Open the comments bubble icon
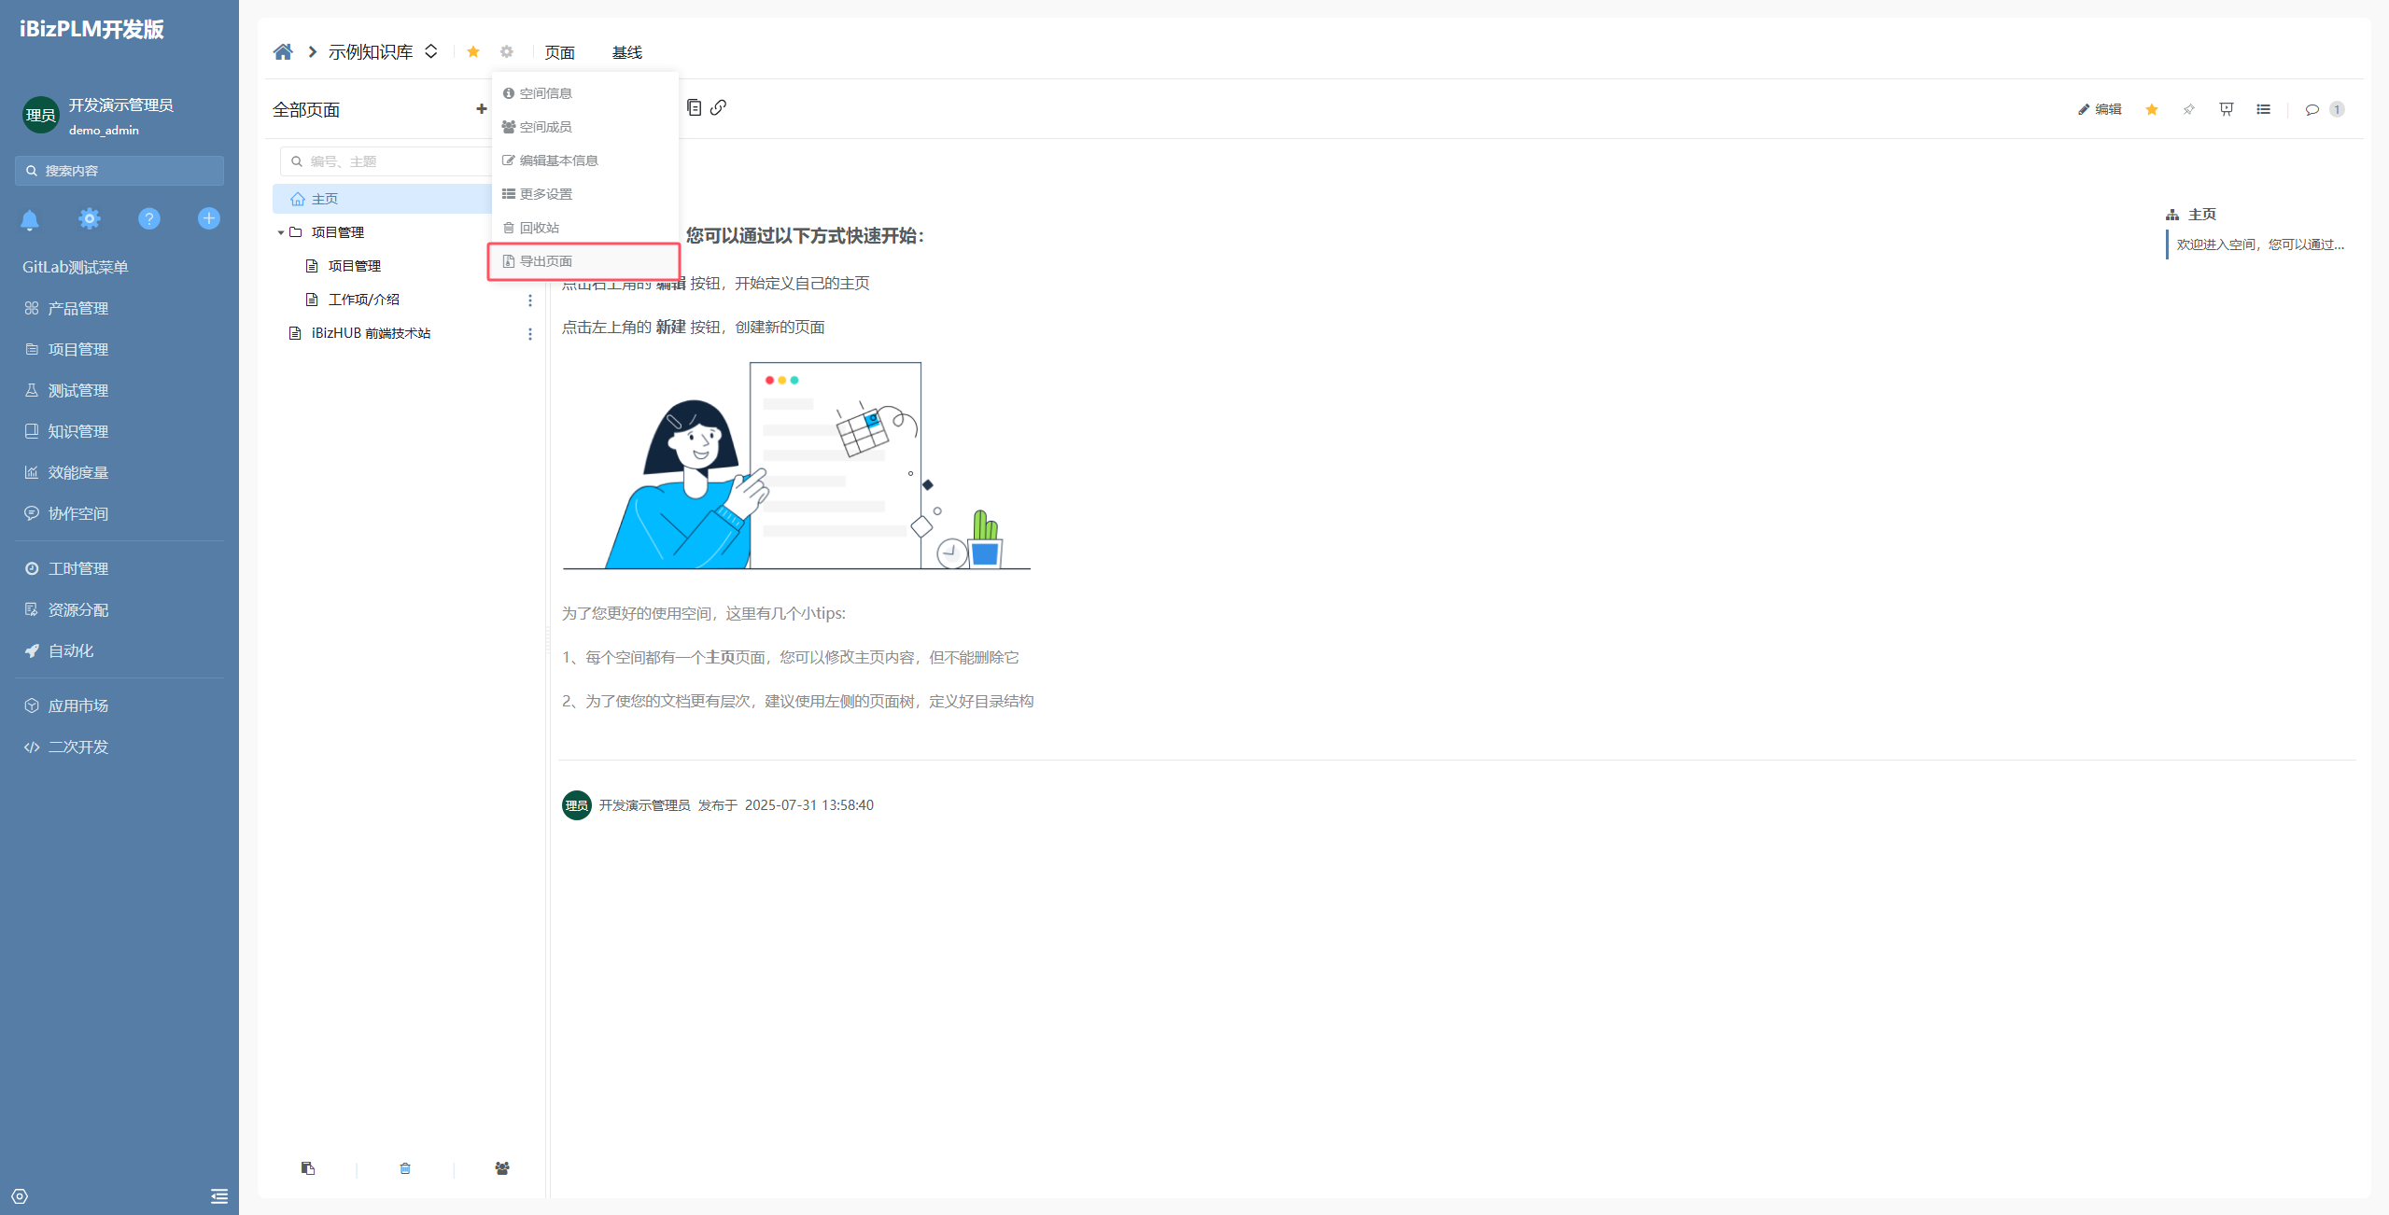The width and height of the screenshot is (2389, 1215). [x=2312, y=109]
